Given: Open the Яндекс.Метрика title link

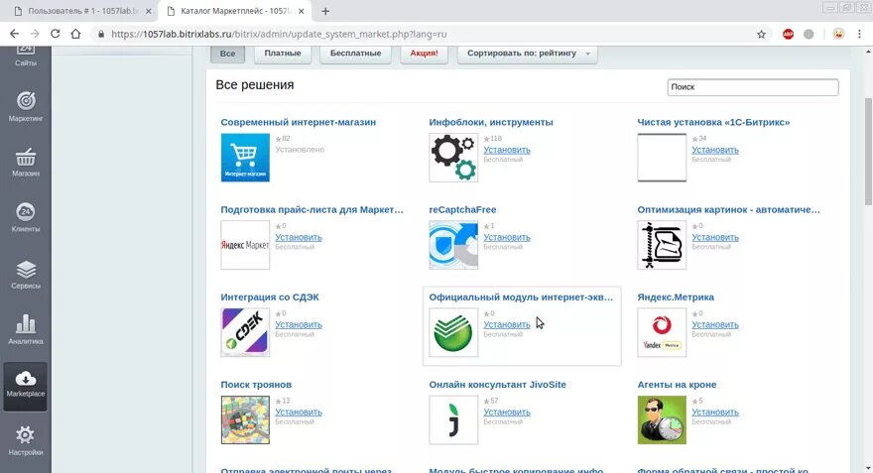Looking at the screenshot, I should pos(676,296).
